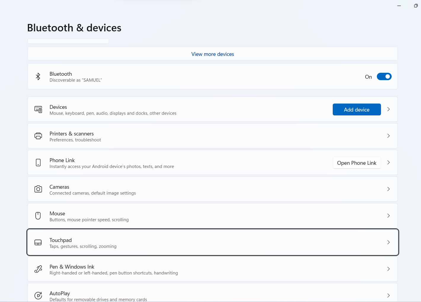421x302 pixels.
Task: Turn off the Bluetooth toggle
Action: pos(384,77)
